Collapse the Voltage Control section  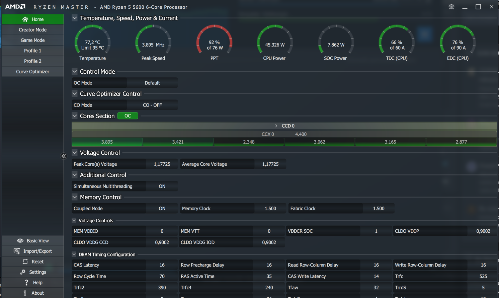[75, 153]
